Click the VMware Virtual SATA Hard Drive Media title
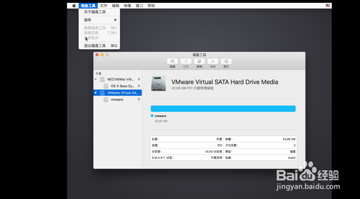The image size is (360, 199). [225, 82]
